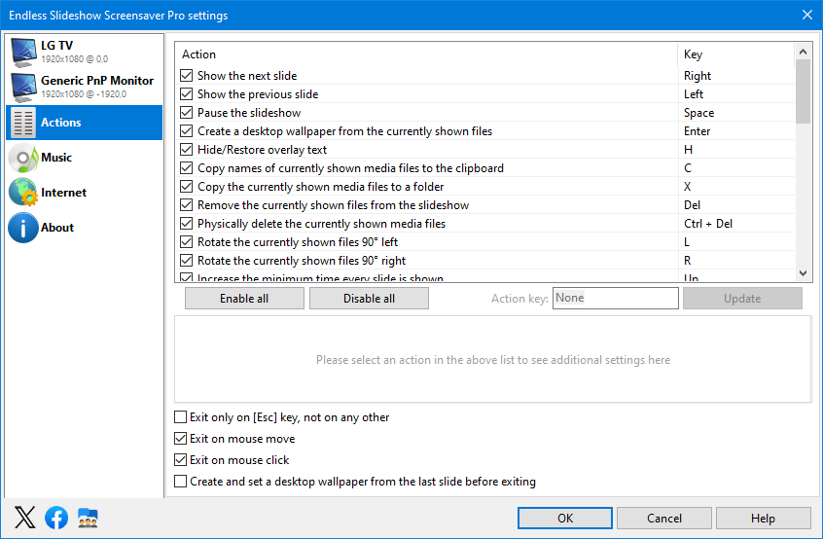
Task: Click the actions list scroll up arrow
Action: click(x=803, y=52)
